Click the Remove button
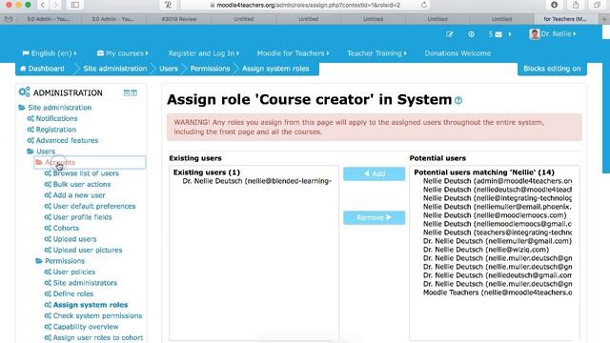The height and width of the screenshot is (343, 610). (374, 217)
